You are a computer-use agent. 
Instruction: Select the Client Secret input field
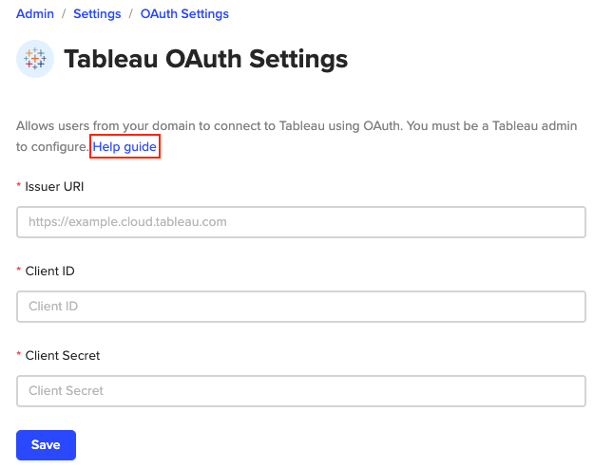point(300,390)
